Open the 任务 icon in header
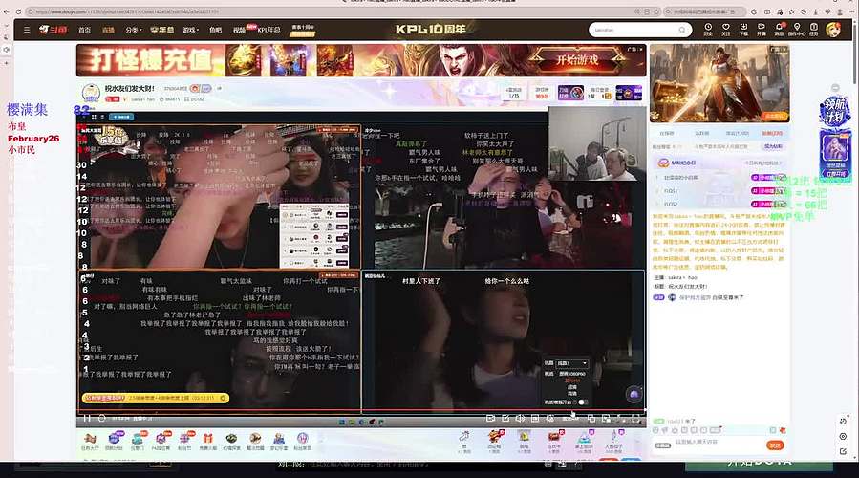This screenshot has height=478, width=859. pos(814,30)
